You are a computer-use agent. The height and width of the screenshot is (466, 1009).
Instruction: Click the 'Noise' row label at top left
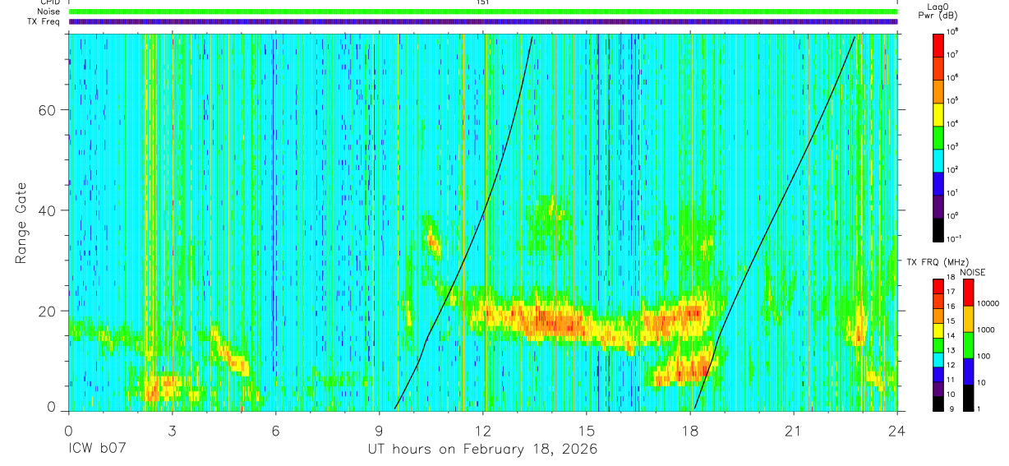[x=50, y=12]
